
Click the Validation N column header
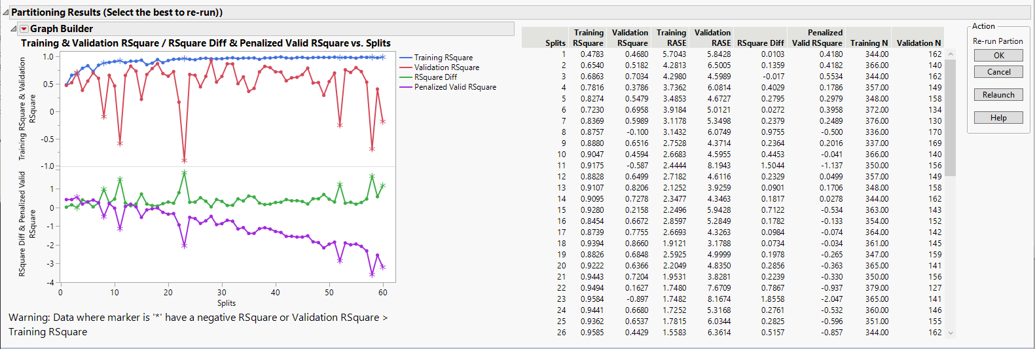918,43
